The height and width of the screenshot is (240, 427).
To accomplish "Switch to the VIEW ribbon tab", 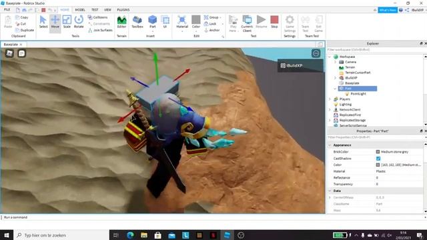I will 107,10.
